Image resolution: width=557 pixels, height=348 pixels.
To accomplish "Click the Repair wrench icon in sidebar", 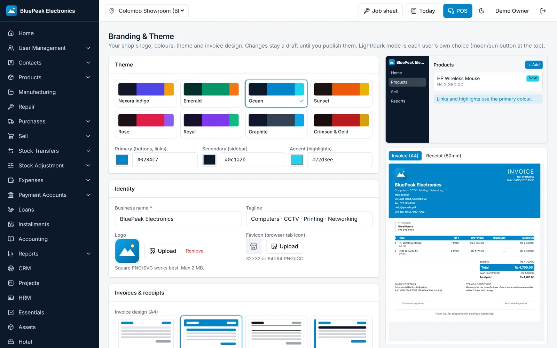I will point(11,107).
